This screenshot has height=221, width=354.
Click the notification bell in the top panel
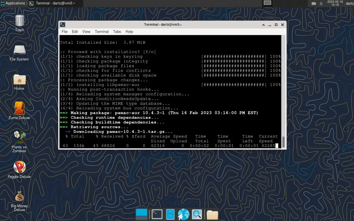(321, 4)
